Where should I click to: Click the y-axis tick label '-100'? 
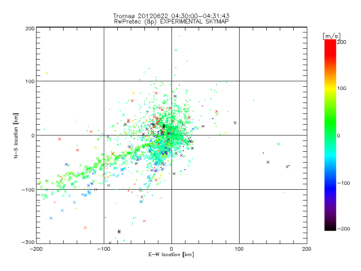pos(28,190)
